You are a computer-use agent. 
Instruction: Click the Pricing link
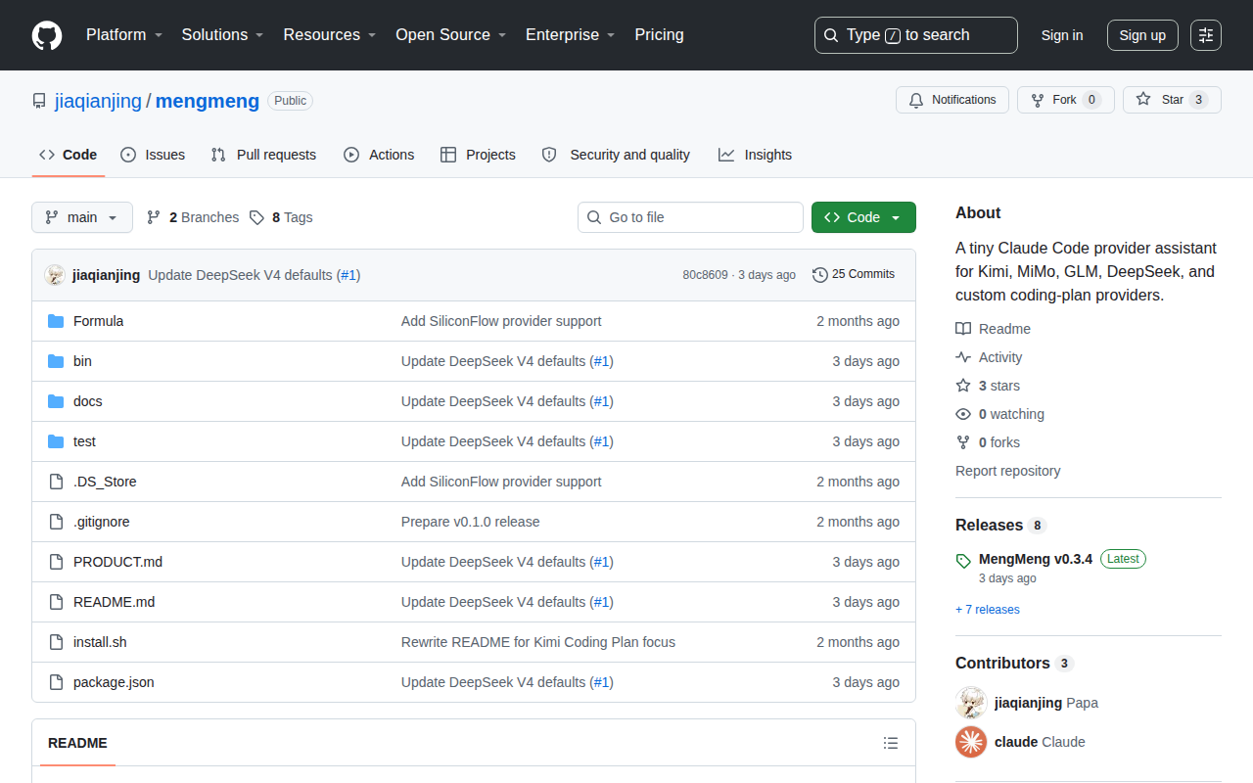pos(659,35)
